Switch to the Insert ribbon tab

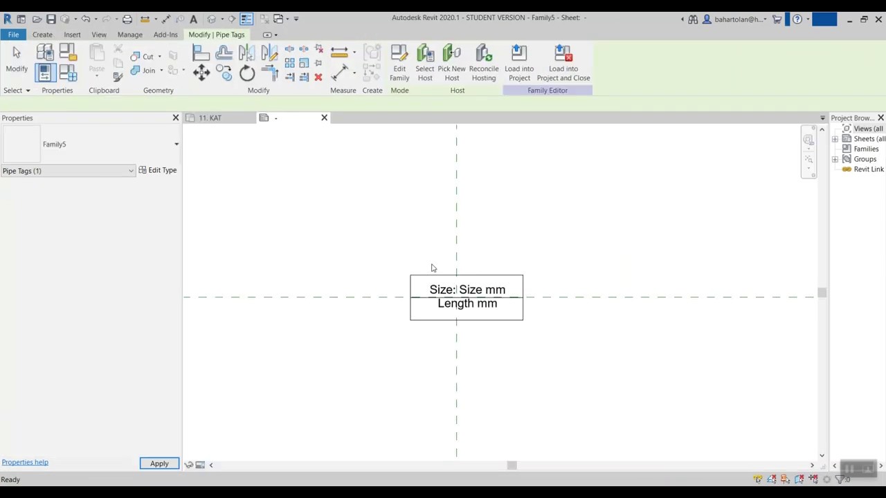click(x=72, y=35)
